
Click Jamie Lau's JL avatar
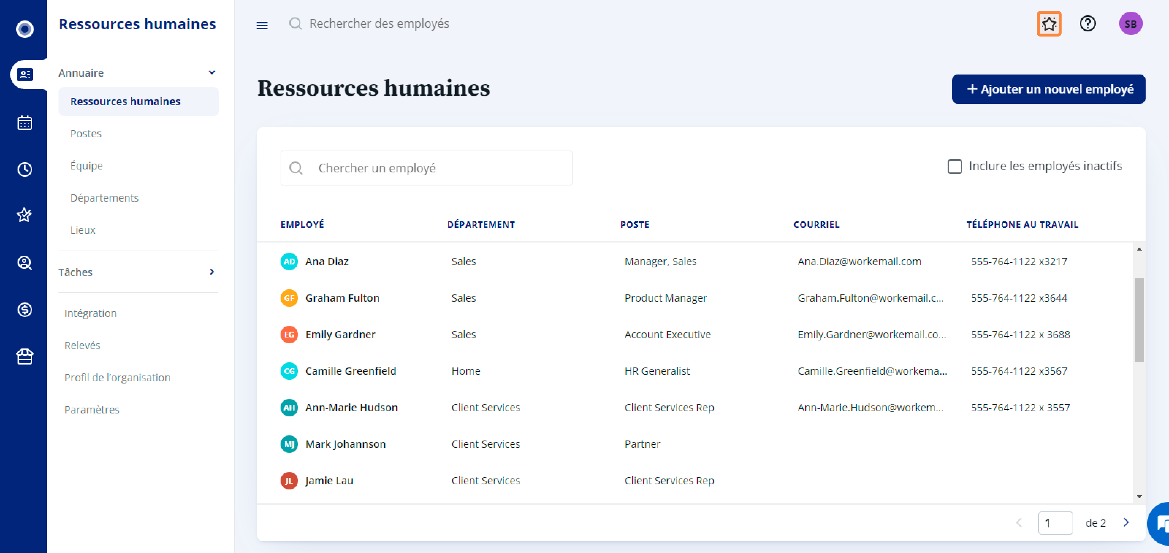(x=289, y=480)
